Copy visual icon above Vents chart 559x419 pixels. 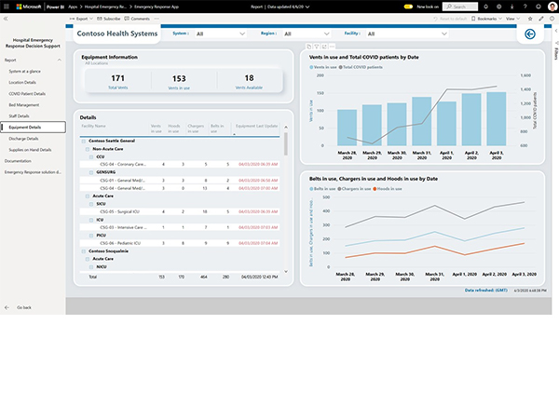tap(309, 47)
